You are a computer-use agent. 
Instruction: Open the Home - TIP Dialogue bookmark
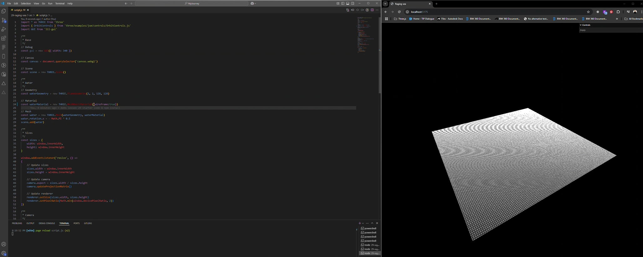tap(422, 19)
